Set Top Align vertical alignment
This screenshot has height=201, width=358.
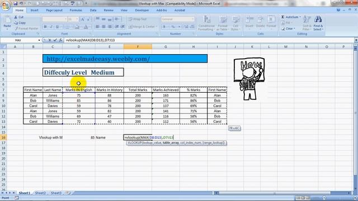(97, 19)
